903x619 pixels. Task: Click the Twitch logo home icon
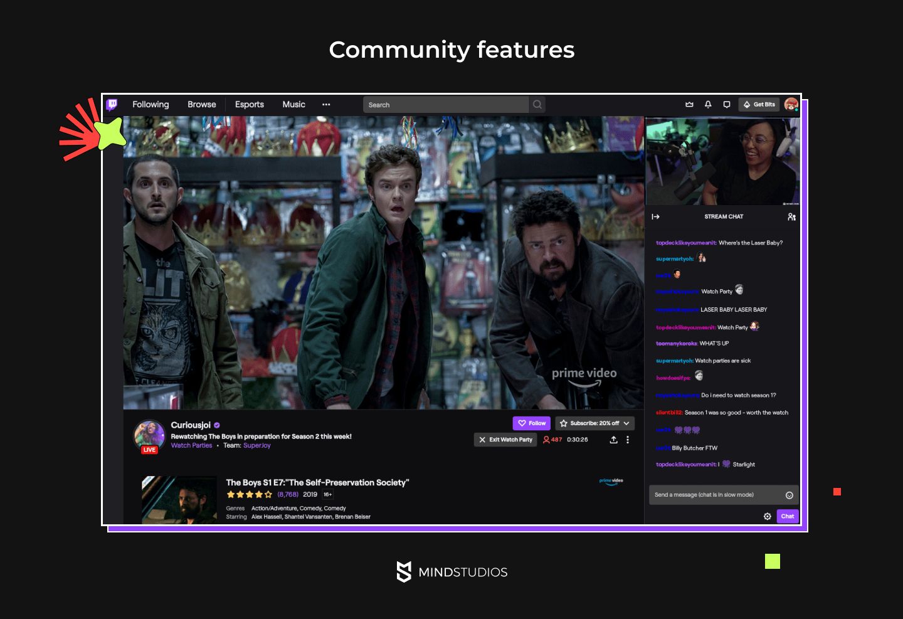coord(112,104)
